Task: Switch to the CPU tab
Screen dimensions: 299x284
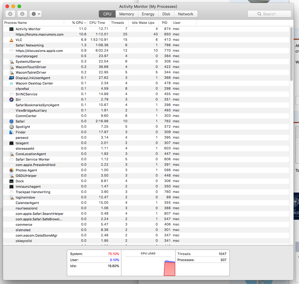Action: [107, 14]
